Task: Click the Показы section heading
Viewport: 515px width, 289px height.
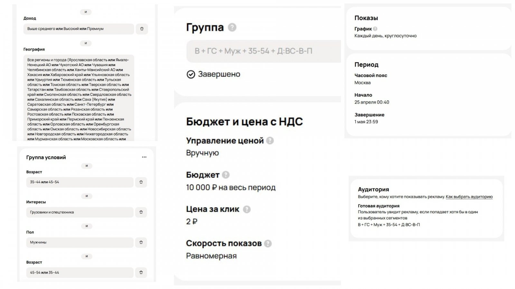Action: pyautogui.click(x=366, y=18)
